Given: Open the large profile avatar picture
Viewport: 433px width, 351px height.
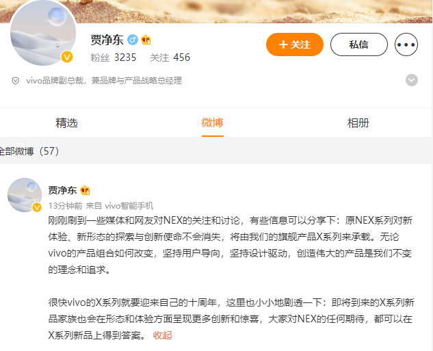Looking at the screenshot, I should coord(43,33).
